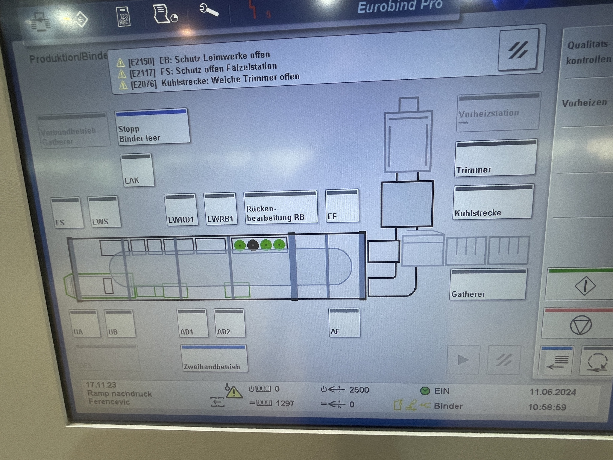
Task: Toggle the AF station button
Action: (x=344, y=323)
